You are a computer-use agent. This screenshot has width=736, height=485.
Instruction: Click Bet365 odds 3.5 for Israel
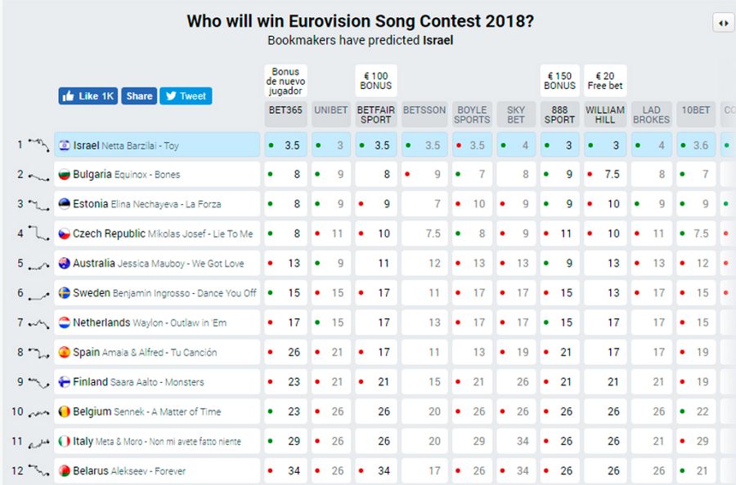pyautogui.click(x=285, y=145)
